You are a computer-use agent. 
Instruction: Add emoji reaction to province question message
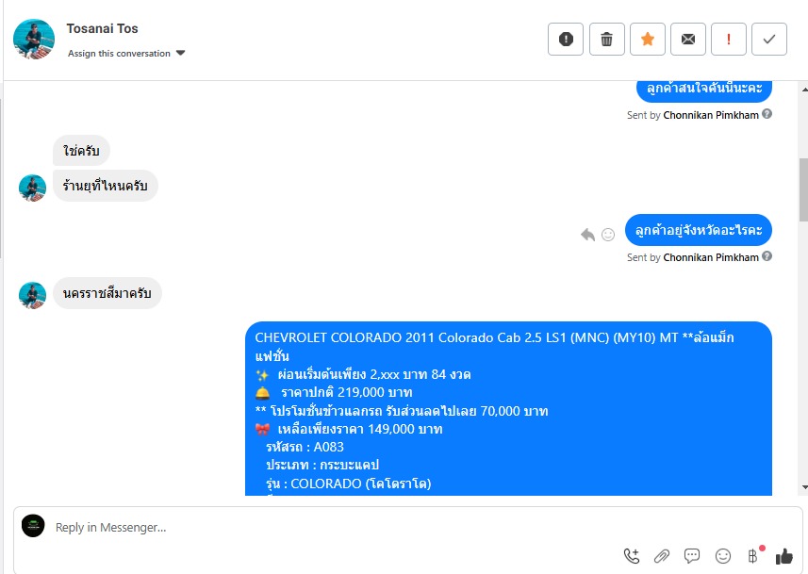608,235
